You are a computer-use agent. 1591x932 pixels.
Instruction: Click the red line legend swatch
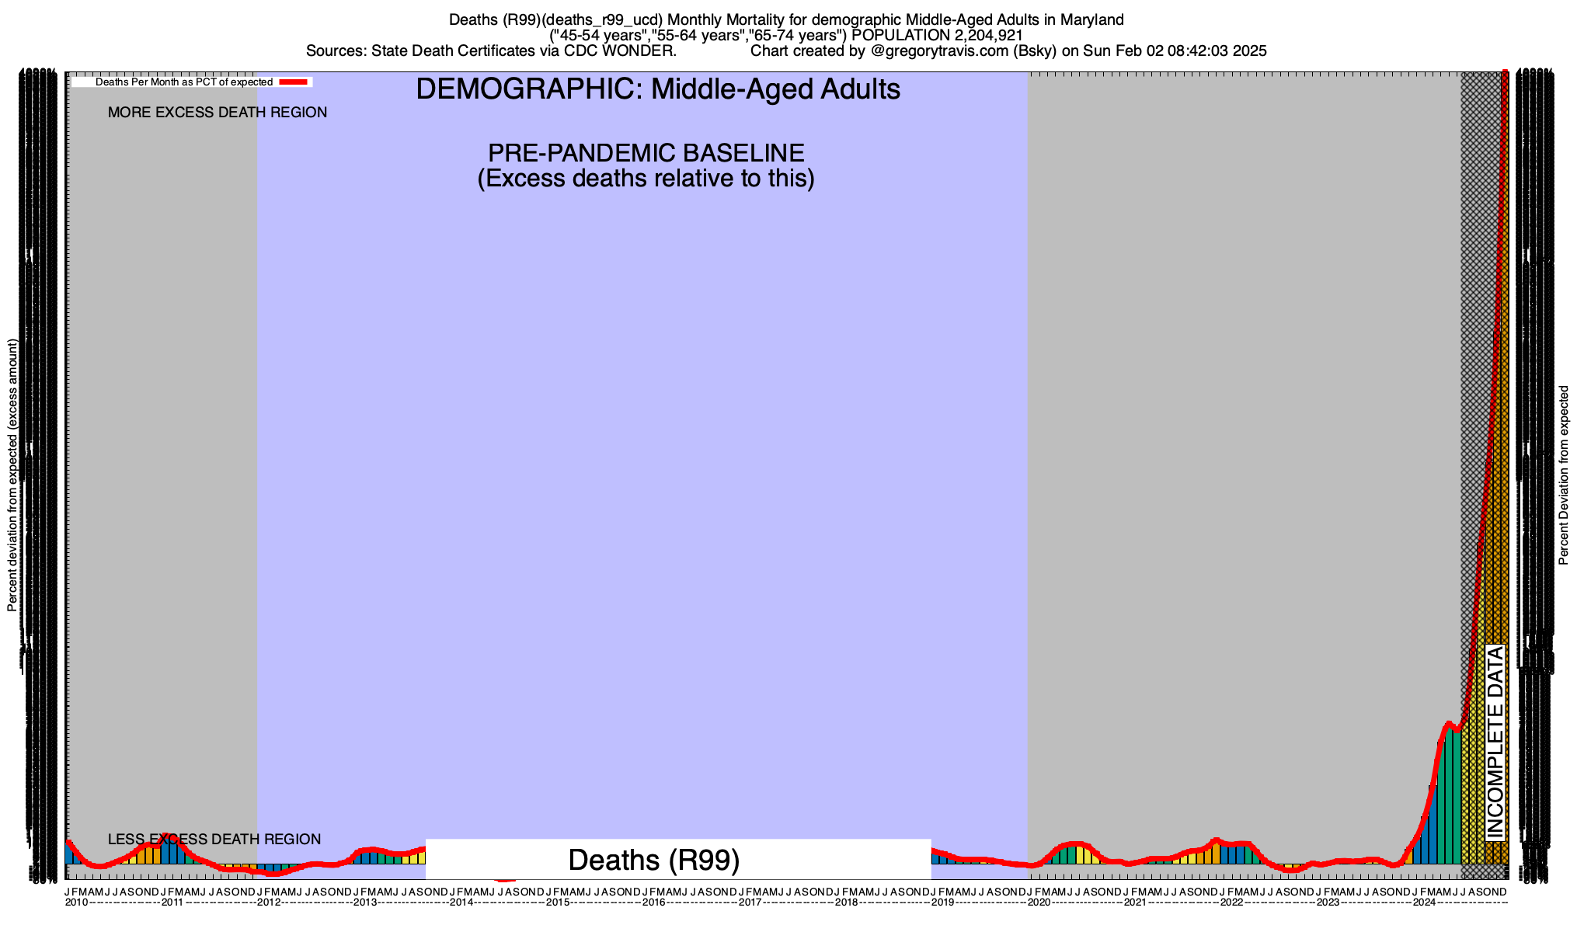(294, 82)
